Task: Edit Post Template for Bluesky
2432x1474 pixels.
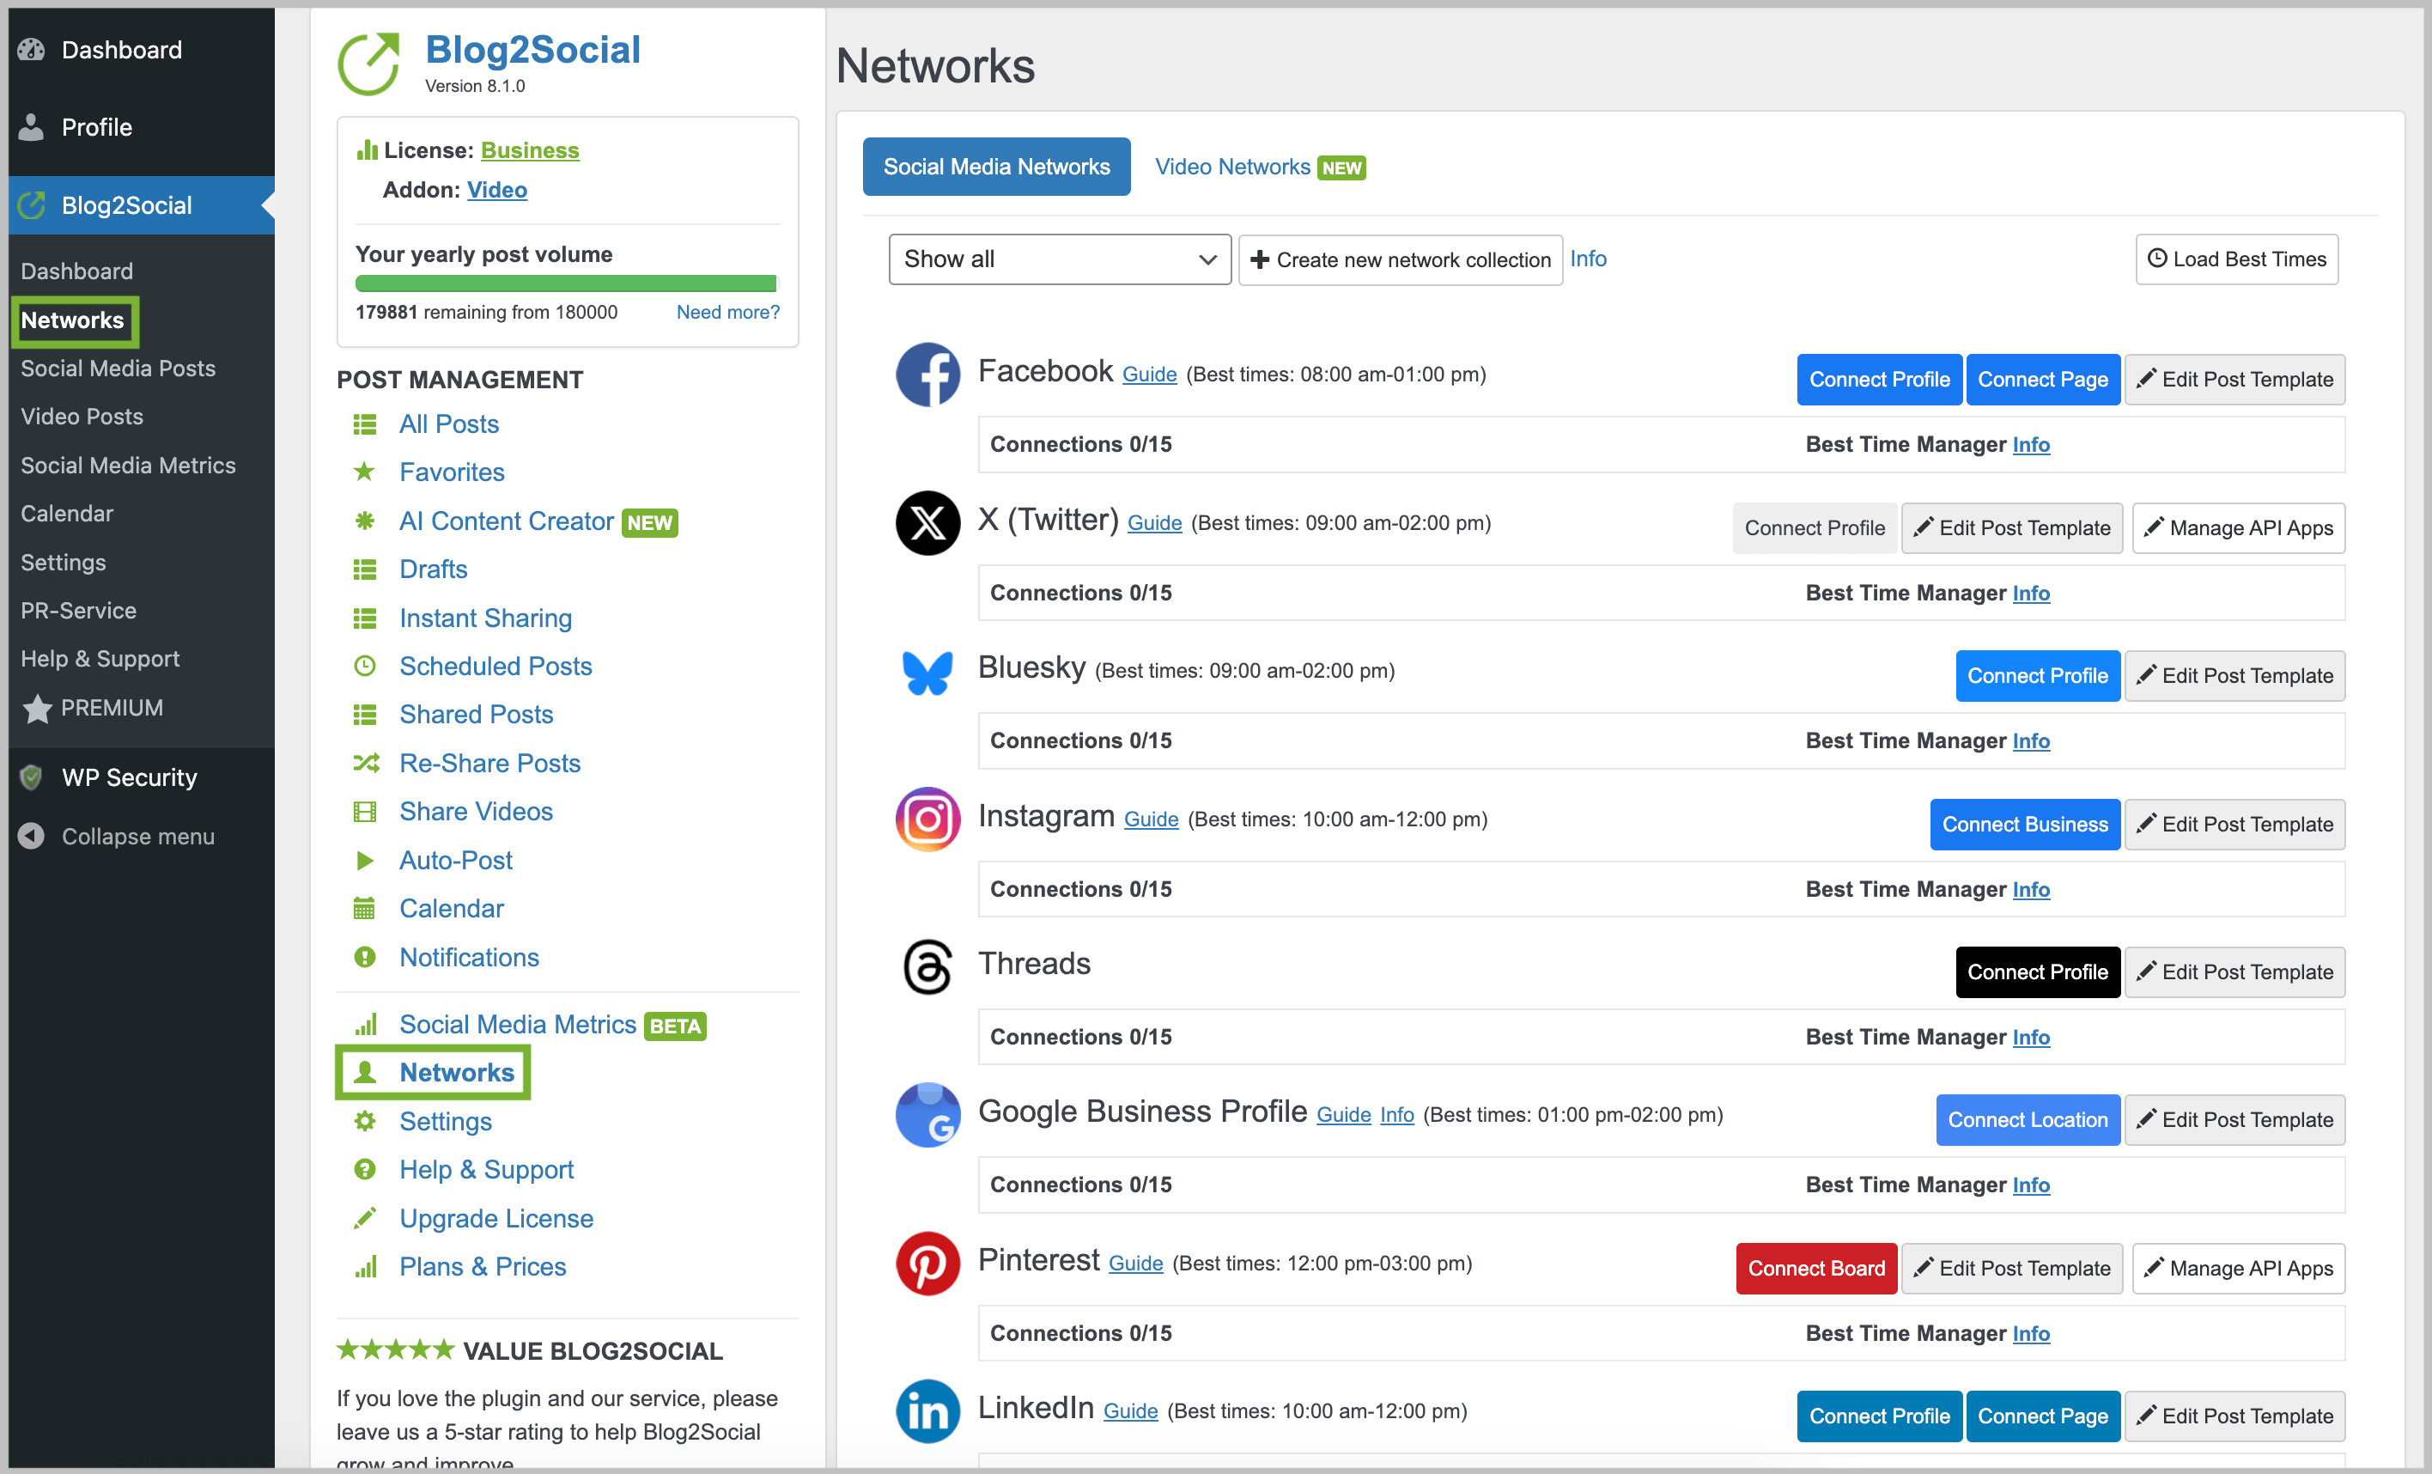Action: (x=2234, y=676)
